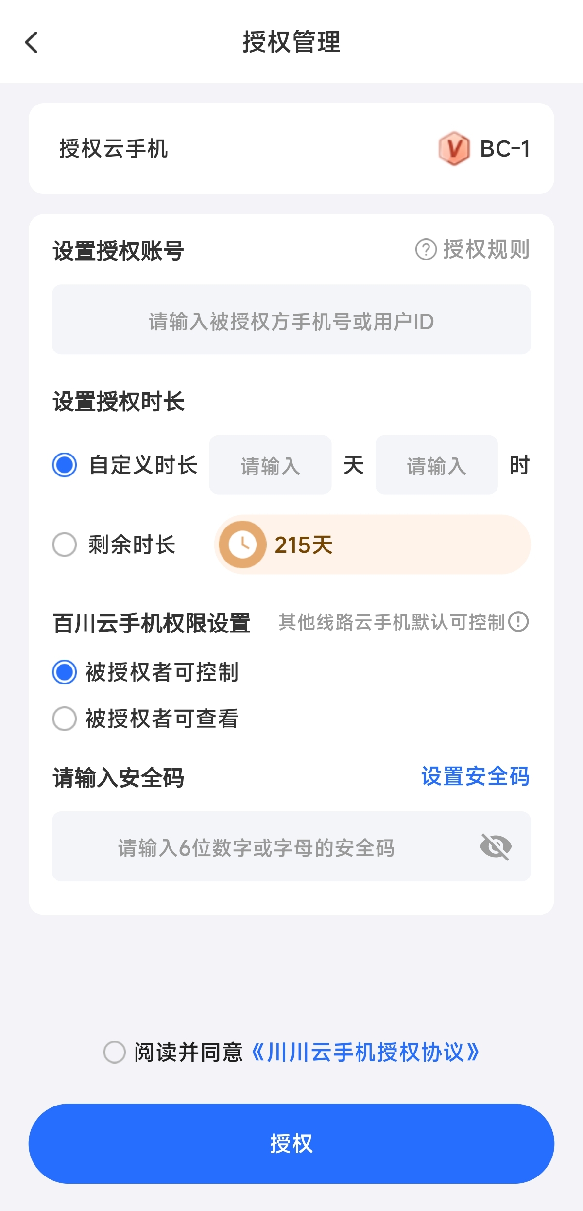Tap the 设置安全码 link
This screenshot has width=583, height=1211.
click(x=475, y=776)
